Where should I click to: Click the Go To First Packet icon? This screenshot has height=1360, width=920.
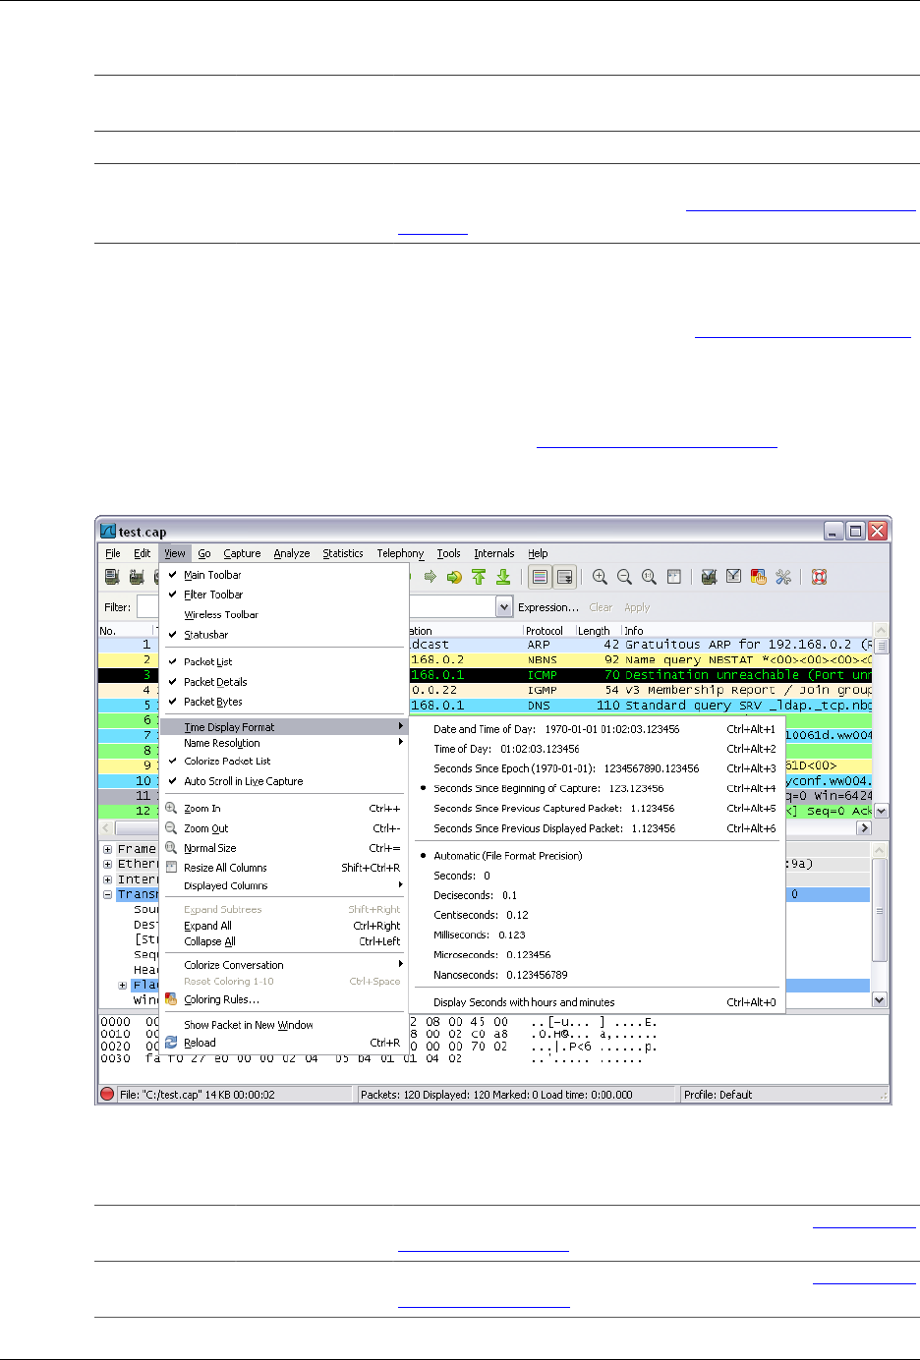tap(479, 577)
